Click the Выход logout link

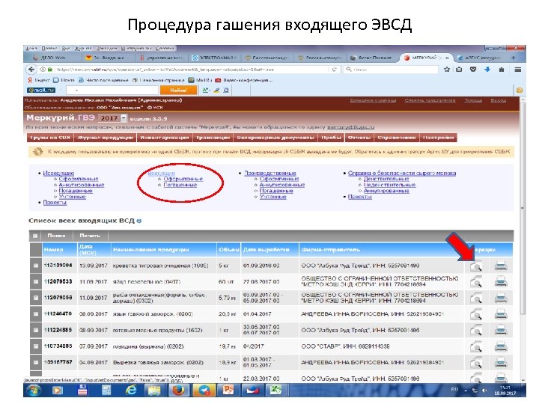(498, 100)
